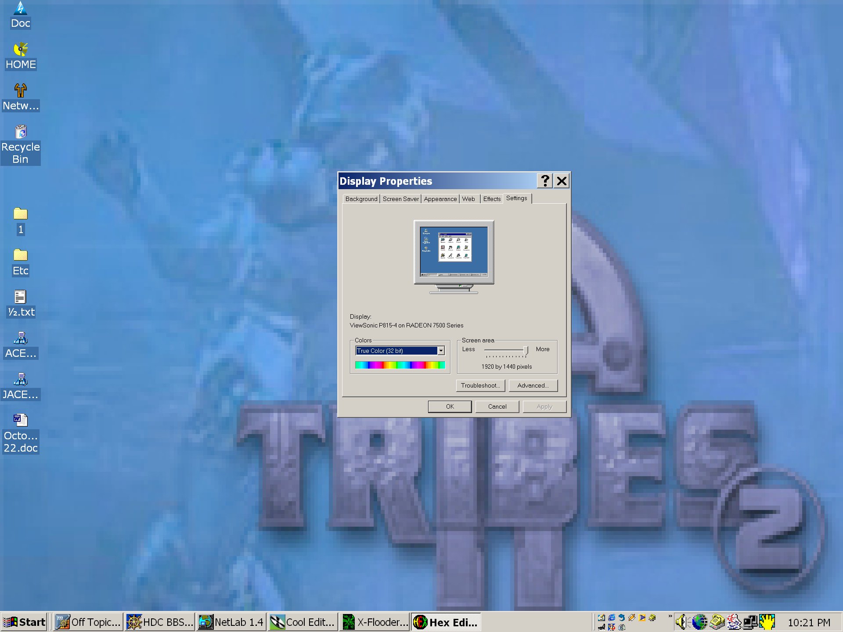
Task: Close the Display Properties dialog
Action: click(x=562, y=181)
